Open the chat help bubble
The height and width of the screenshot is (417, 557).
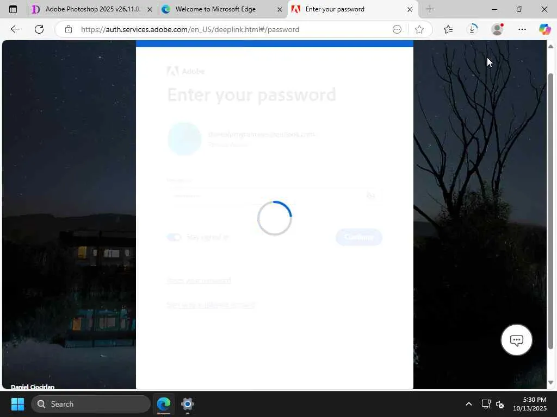(516, 340)
